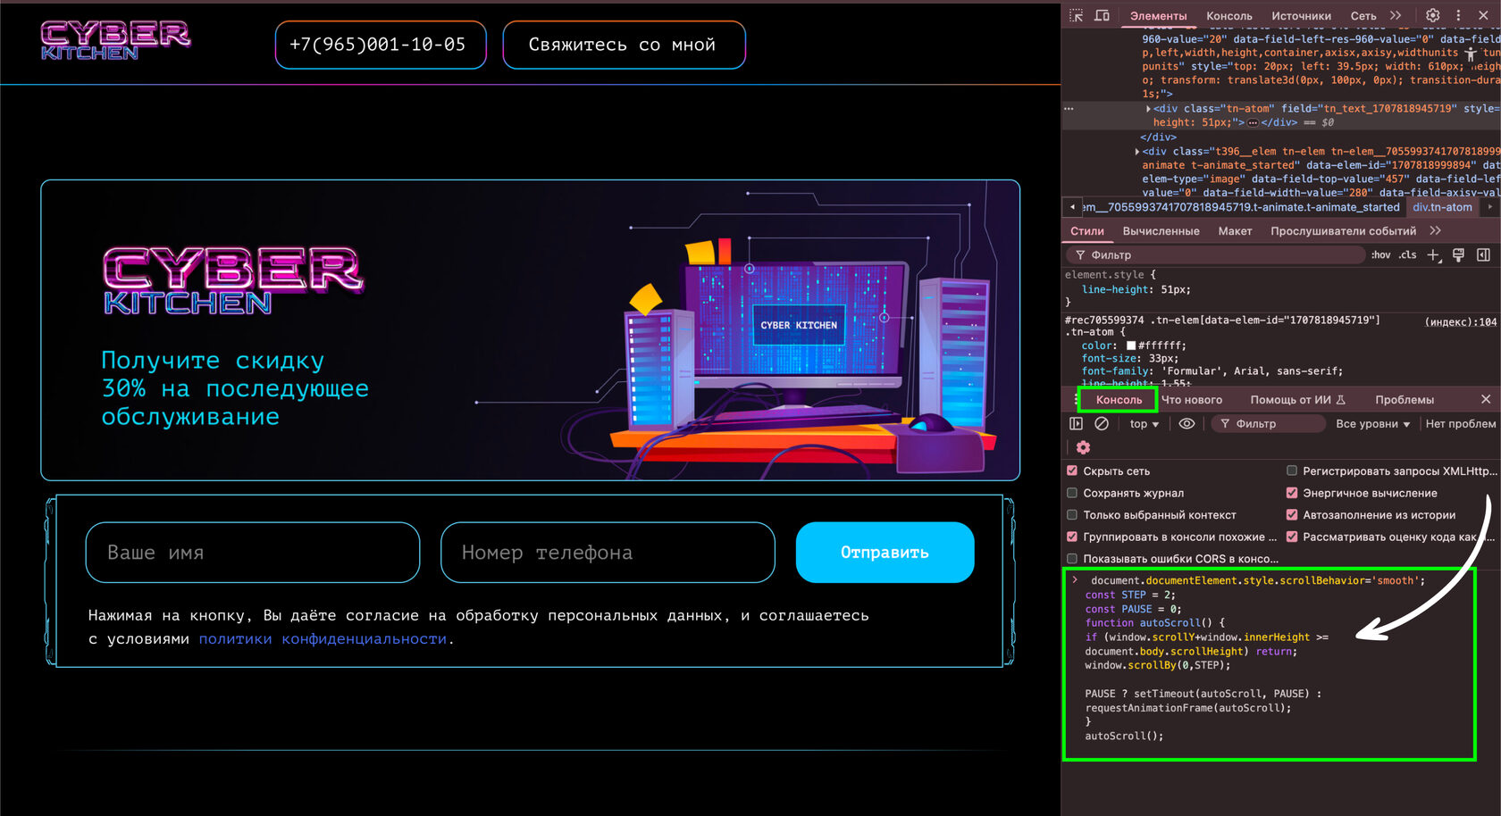The image size is (1501, 816).
Task: Focus the Номер телефона input
Action: 608,553
